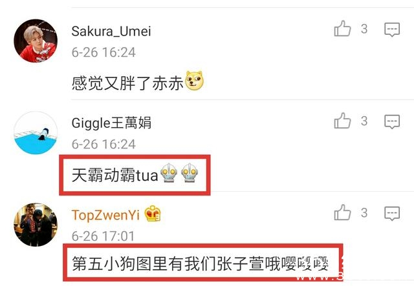Click the first Ultraman emoji after tua
This screenshot has width=414, height=286.
169,173
